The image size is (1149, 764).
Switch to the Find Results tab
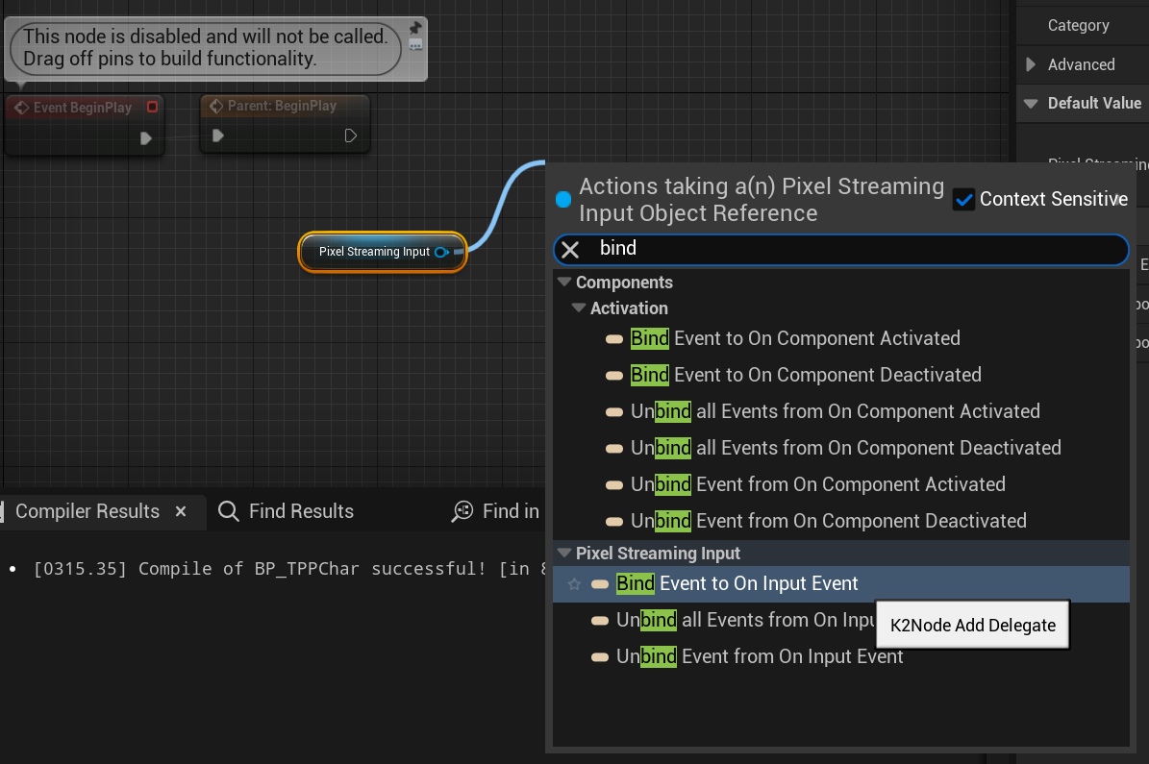click(x=301, y=511)
